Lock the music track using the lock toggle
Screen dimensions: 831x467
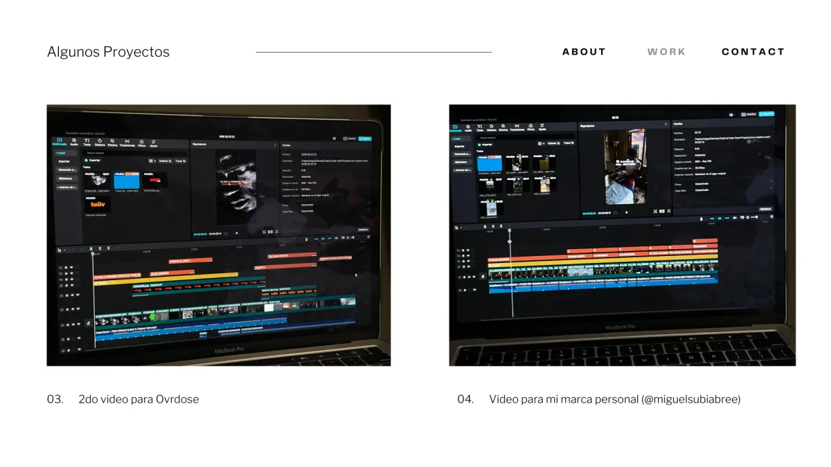click(x=68, y=338)
